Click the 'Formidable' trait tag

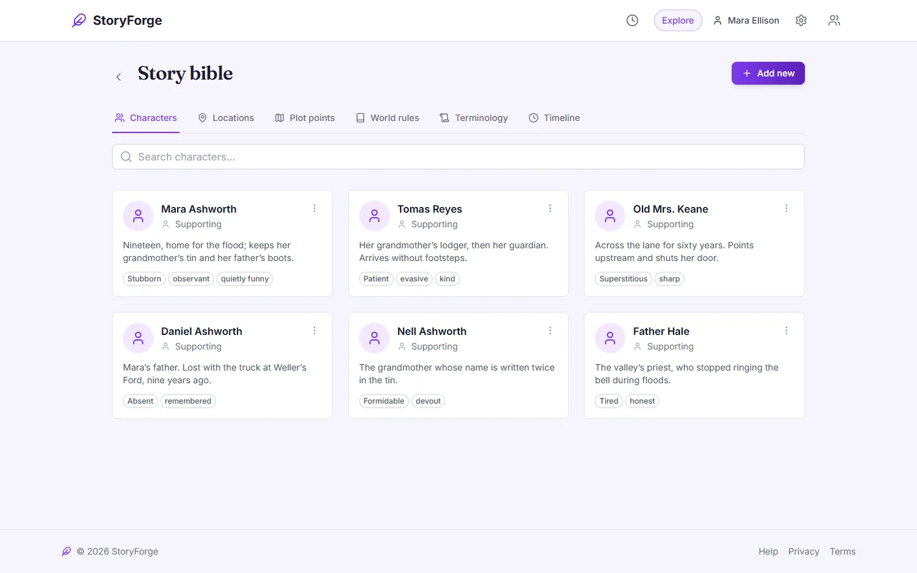click(384, 401)
